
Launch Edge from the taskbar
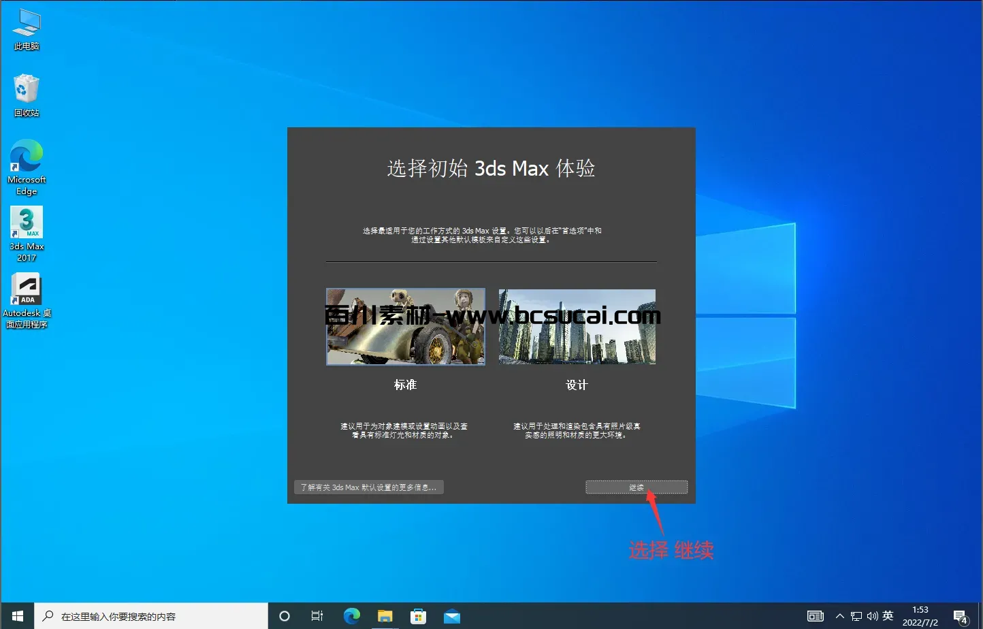click(351, 616)
